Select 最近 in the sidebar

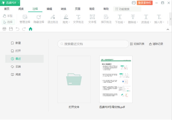tap(24, 59)
